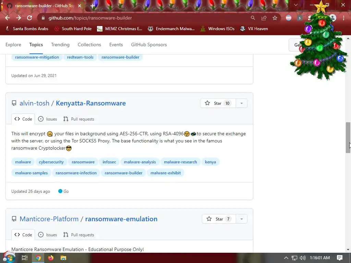Screen dimensions: 351x263
Task: Open the volume control in tray
Action: pyautogui.click(x=302, y=258)
